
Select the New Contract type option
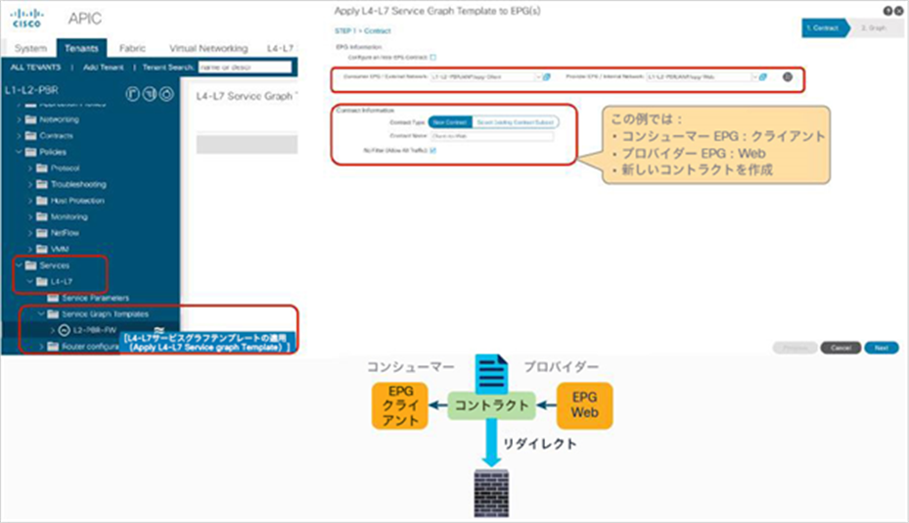(x=450, y=122)
